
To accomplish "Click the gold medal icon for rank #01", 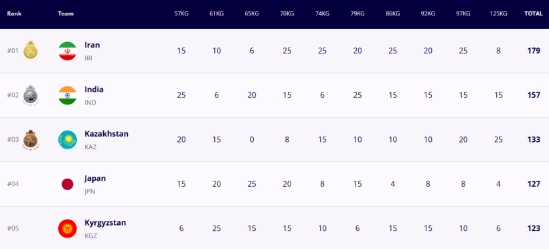I will coord(31,51).
